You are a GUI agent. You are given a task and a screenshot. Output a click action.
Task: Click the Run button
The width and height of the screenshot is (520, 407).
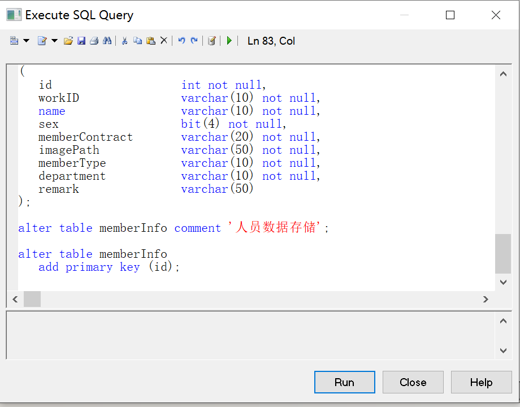coord(345,382)
